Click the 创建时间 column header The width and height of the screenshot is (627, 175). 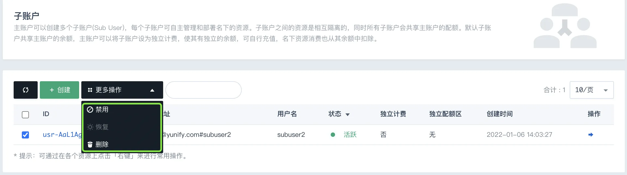coord(500,114)
